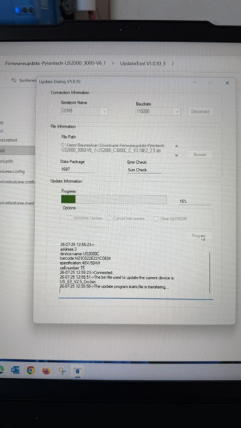Select the .pdb file in Explorer list
Viewport: 241px width, 428px height.
(7, 161)
